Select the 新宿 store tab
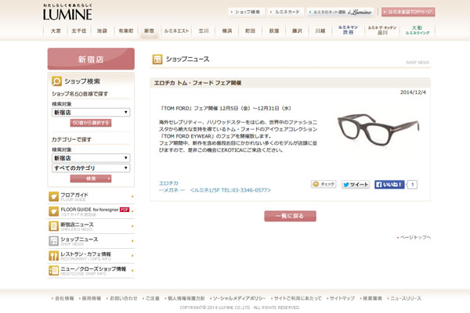This screenshot has height=313, width=470. pos(149,31)
